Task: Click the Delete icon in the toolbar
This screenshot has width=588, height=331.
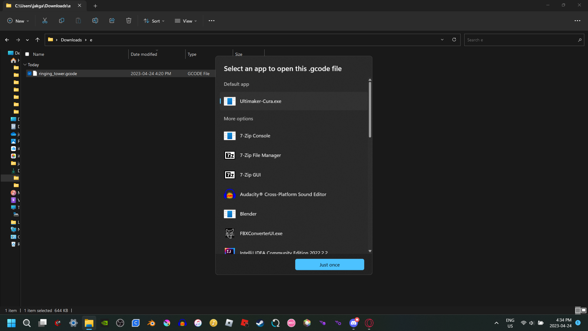Action: (128, 21)
